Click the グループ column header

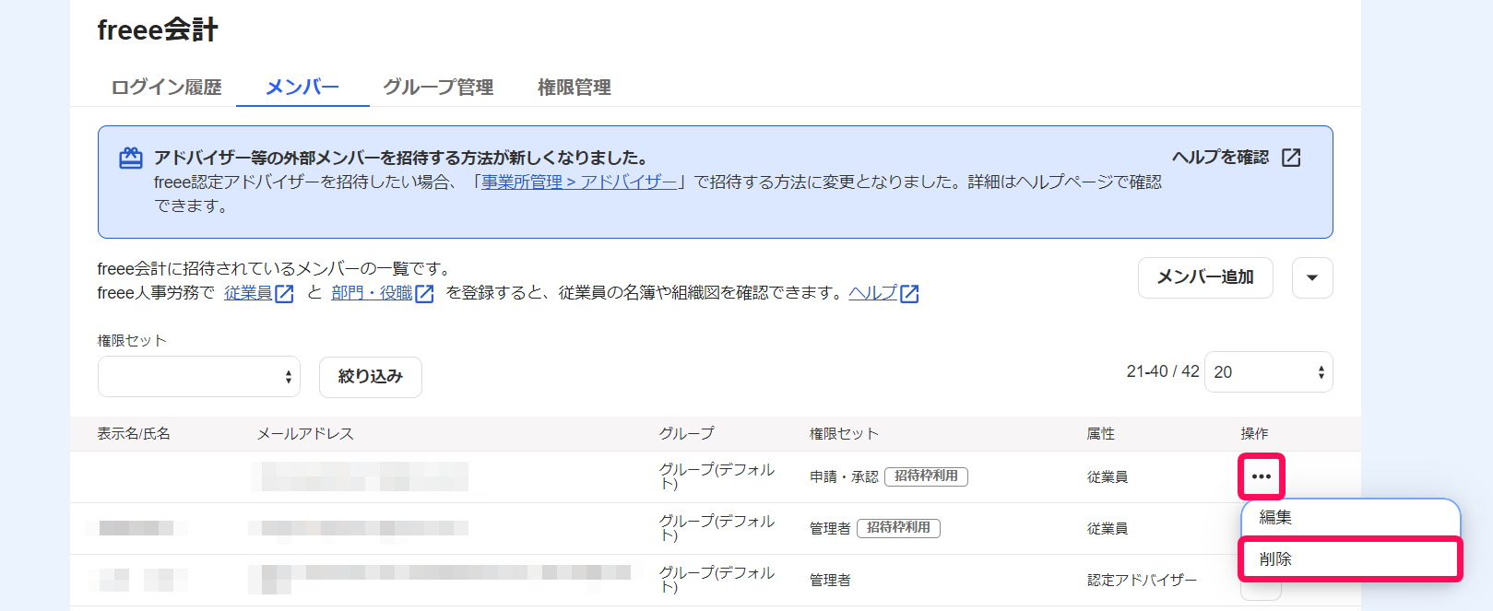[x=686, y=434]
